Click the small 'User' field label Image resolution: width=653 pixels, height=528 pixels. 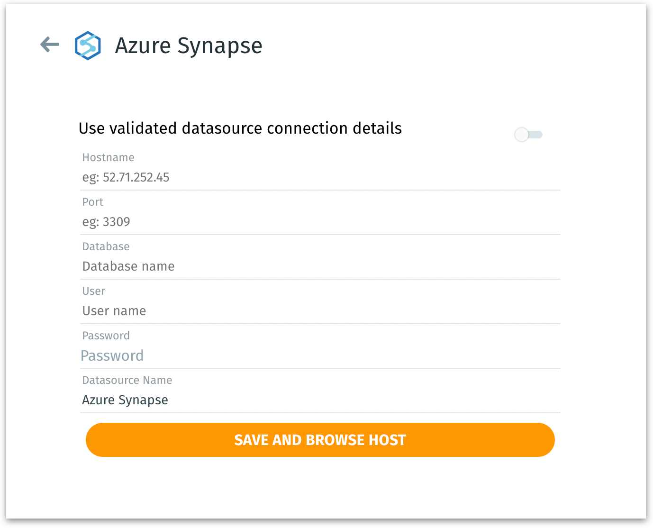94,291
